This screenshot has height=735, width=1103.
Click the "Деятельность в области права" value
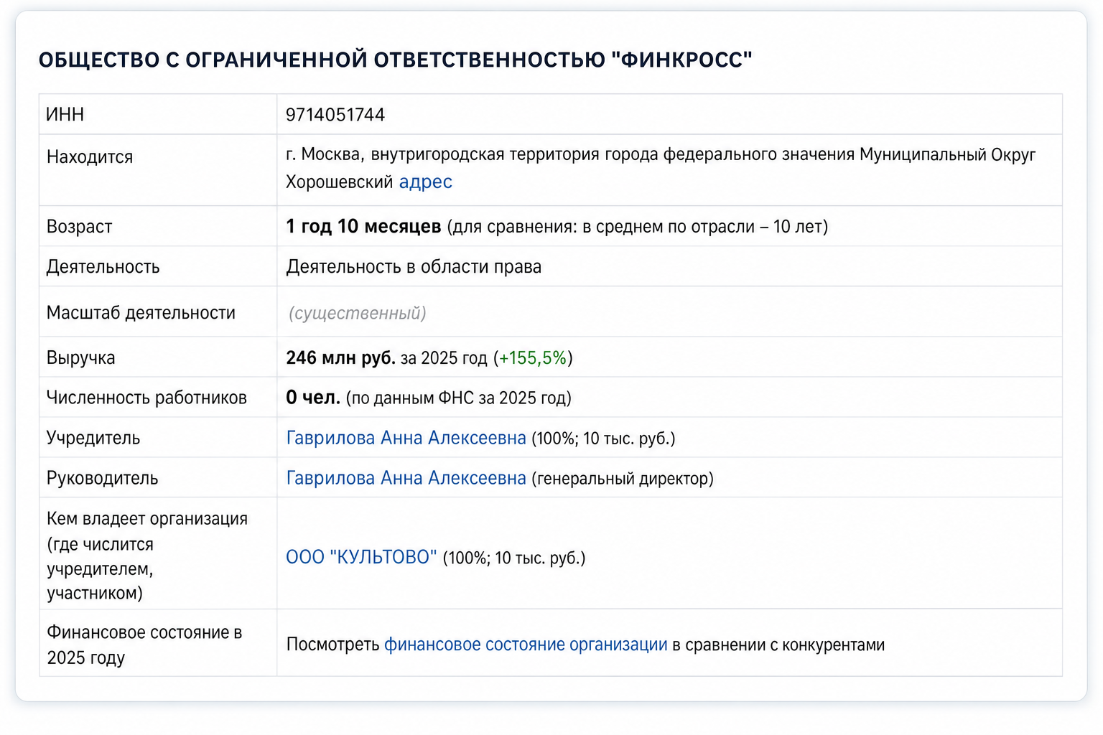coord(414,267)
